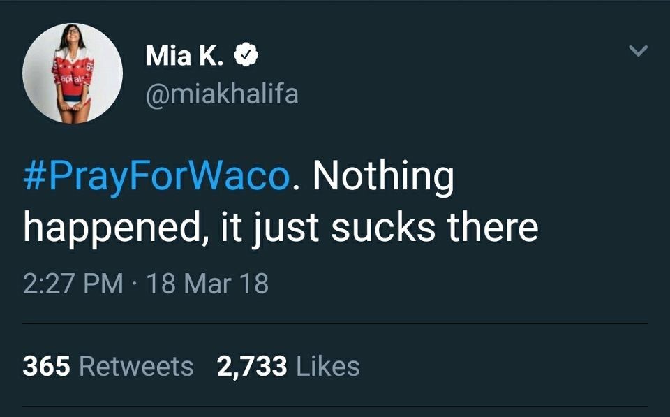The height and width of the screenshot is (417, 670).
Task: Click the 2,733 like count number
Action: (x=252, y=366)
